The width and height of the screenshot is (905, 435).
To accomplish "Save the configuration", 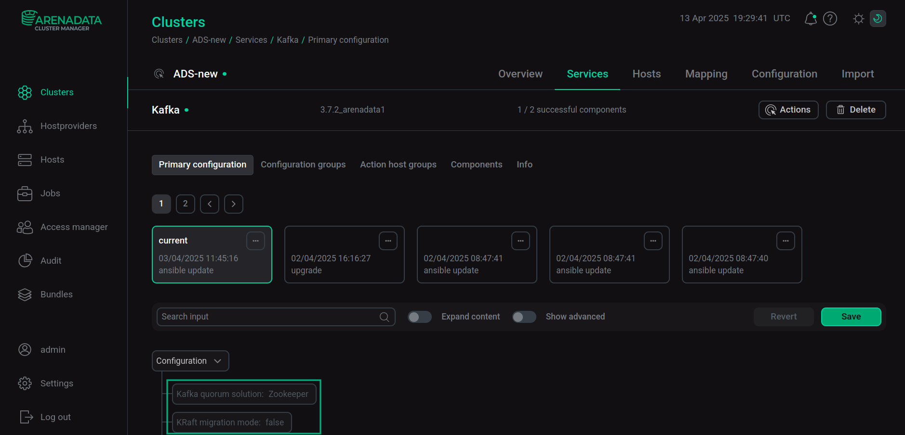I will click(851, 317).
